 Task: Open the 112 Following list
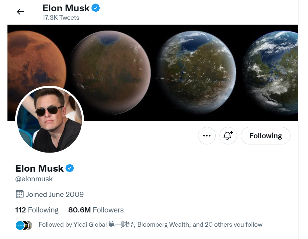[37, 210]
